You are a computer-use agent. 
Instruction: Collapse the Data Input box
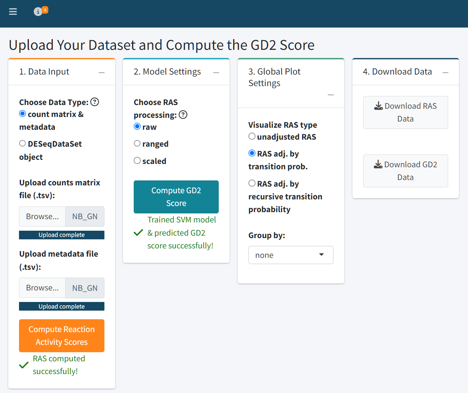(102, 73)
